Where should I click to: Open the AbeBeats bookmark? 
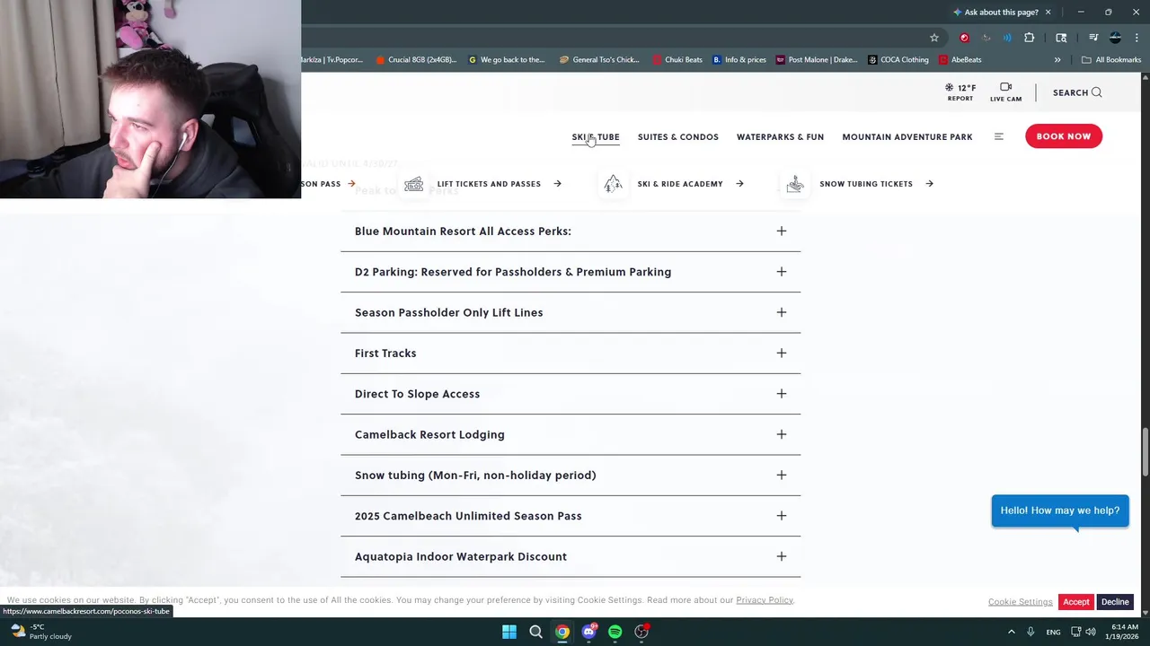[960, 60]
